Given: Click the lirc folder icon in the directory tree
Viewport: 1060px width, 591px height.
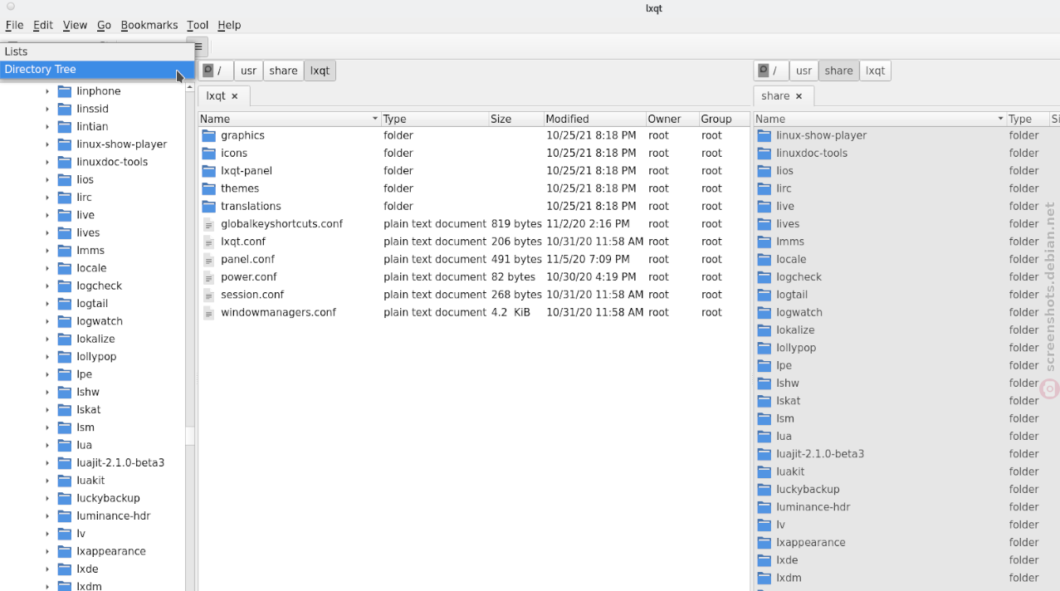Looking at the screenshot, I should click(64, 198).
